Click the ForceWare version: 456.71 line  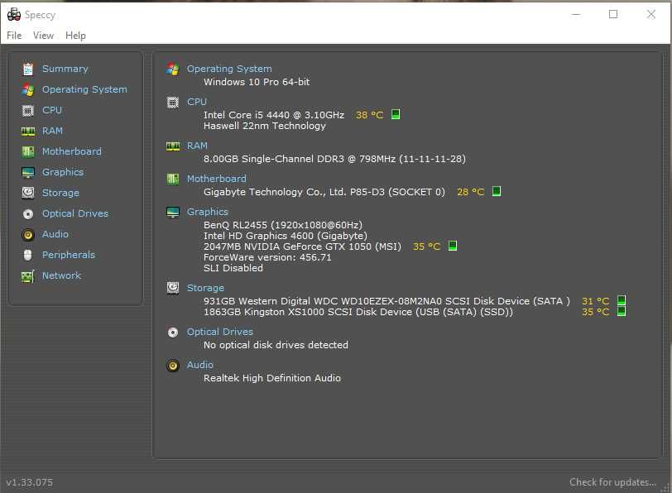click(x=267, y=257)
